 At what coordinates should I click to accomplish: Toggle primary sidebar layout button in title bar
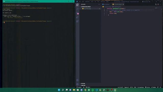point(143,2)
